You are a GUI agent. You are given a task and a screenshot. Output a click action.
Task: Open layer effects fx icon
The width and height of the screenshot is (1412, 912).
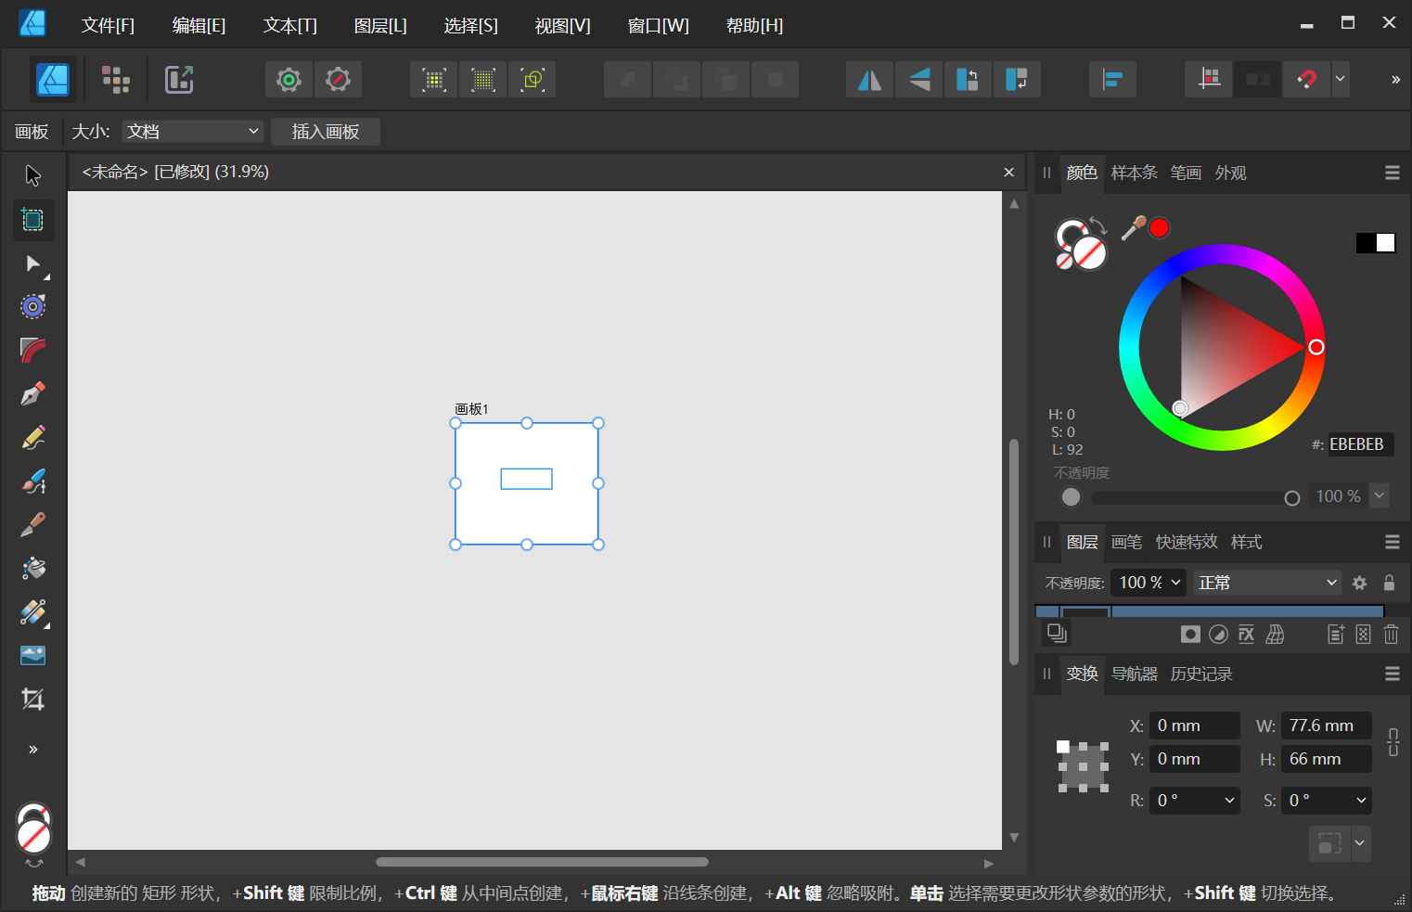[1247, 635]
